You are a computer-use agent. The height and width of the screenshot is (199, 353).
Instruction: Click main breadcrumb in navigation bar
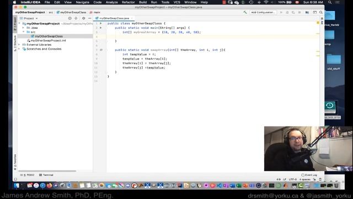tap(95, 12)
